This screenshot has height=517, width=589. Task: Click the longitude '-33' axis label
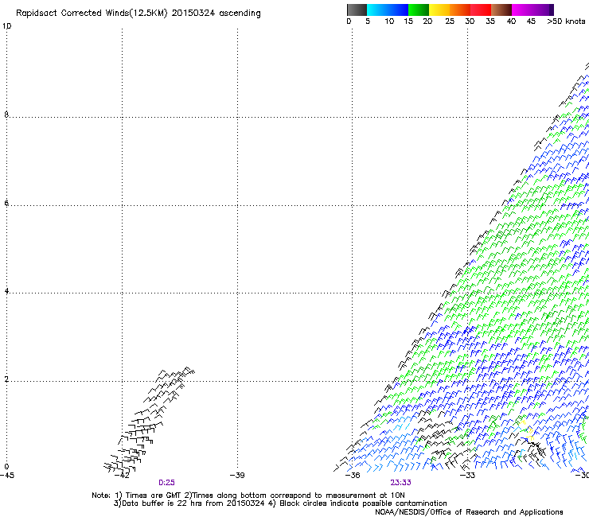tap(468, 476)
